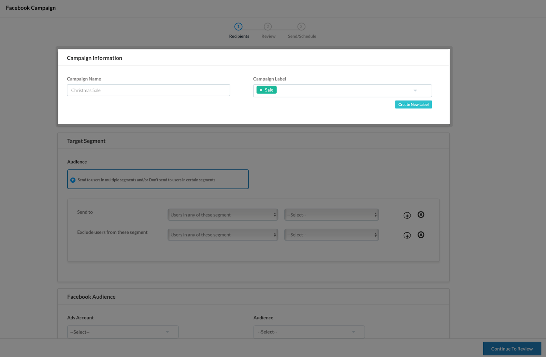Click the remove icon in Send to row

coord(421,214)
